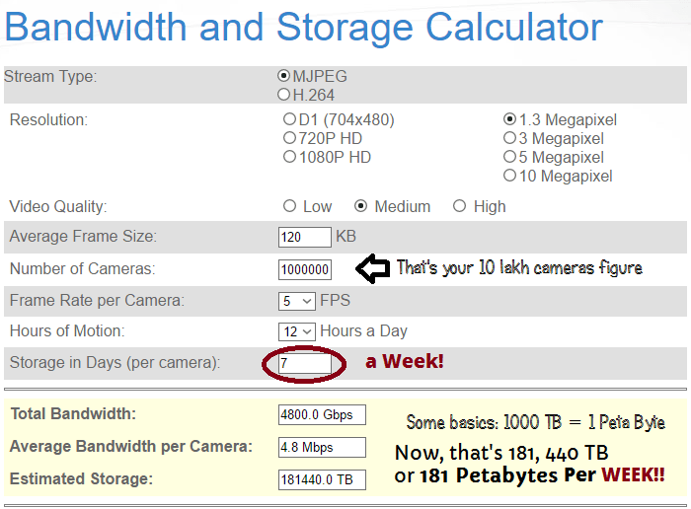Select the H.264 stream type
Viewport: 691px width, 509px height.
[x=284, y=95]
